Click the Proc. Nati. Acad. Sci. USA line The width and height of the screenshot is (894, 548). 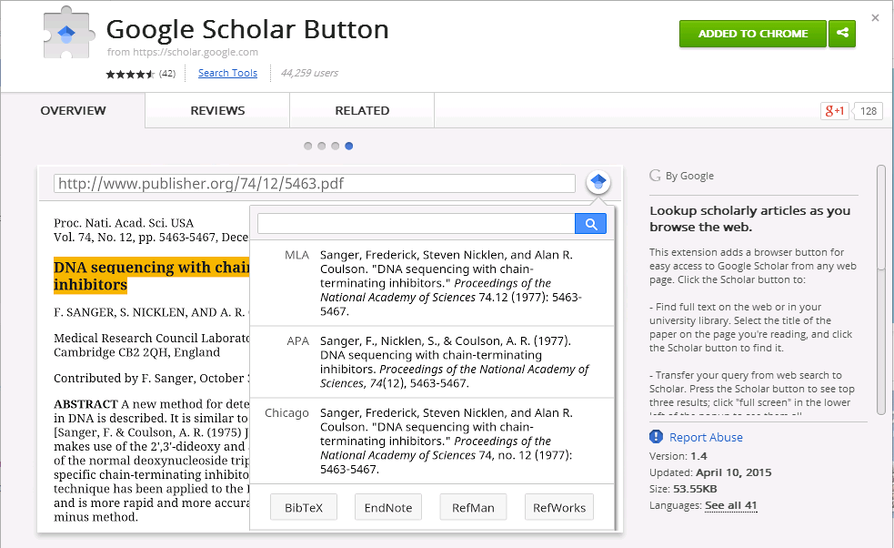pyautogui.click(x=124, y=223)
